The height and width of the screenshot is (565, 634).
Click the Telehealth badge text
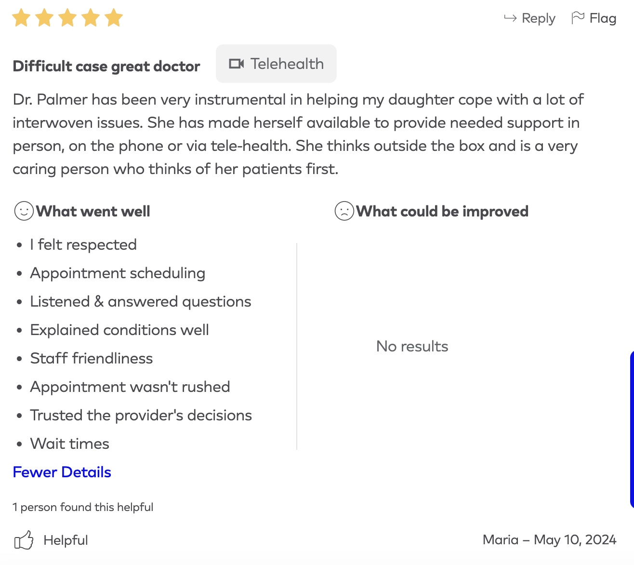click(x=287, y=64)
